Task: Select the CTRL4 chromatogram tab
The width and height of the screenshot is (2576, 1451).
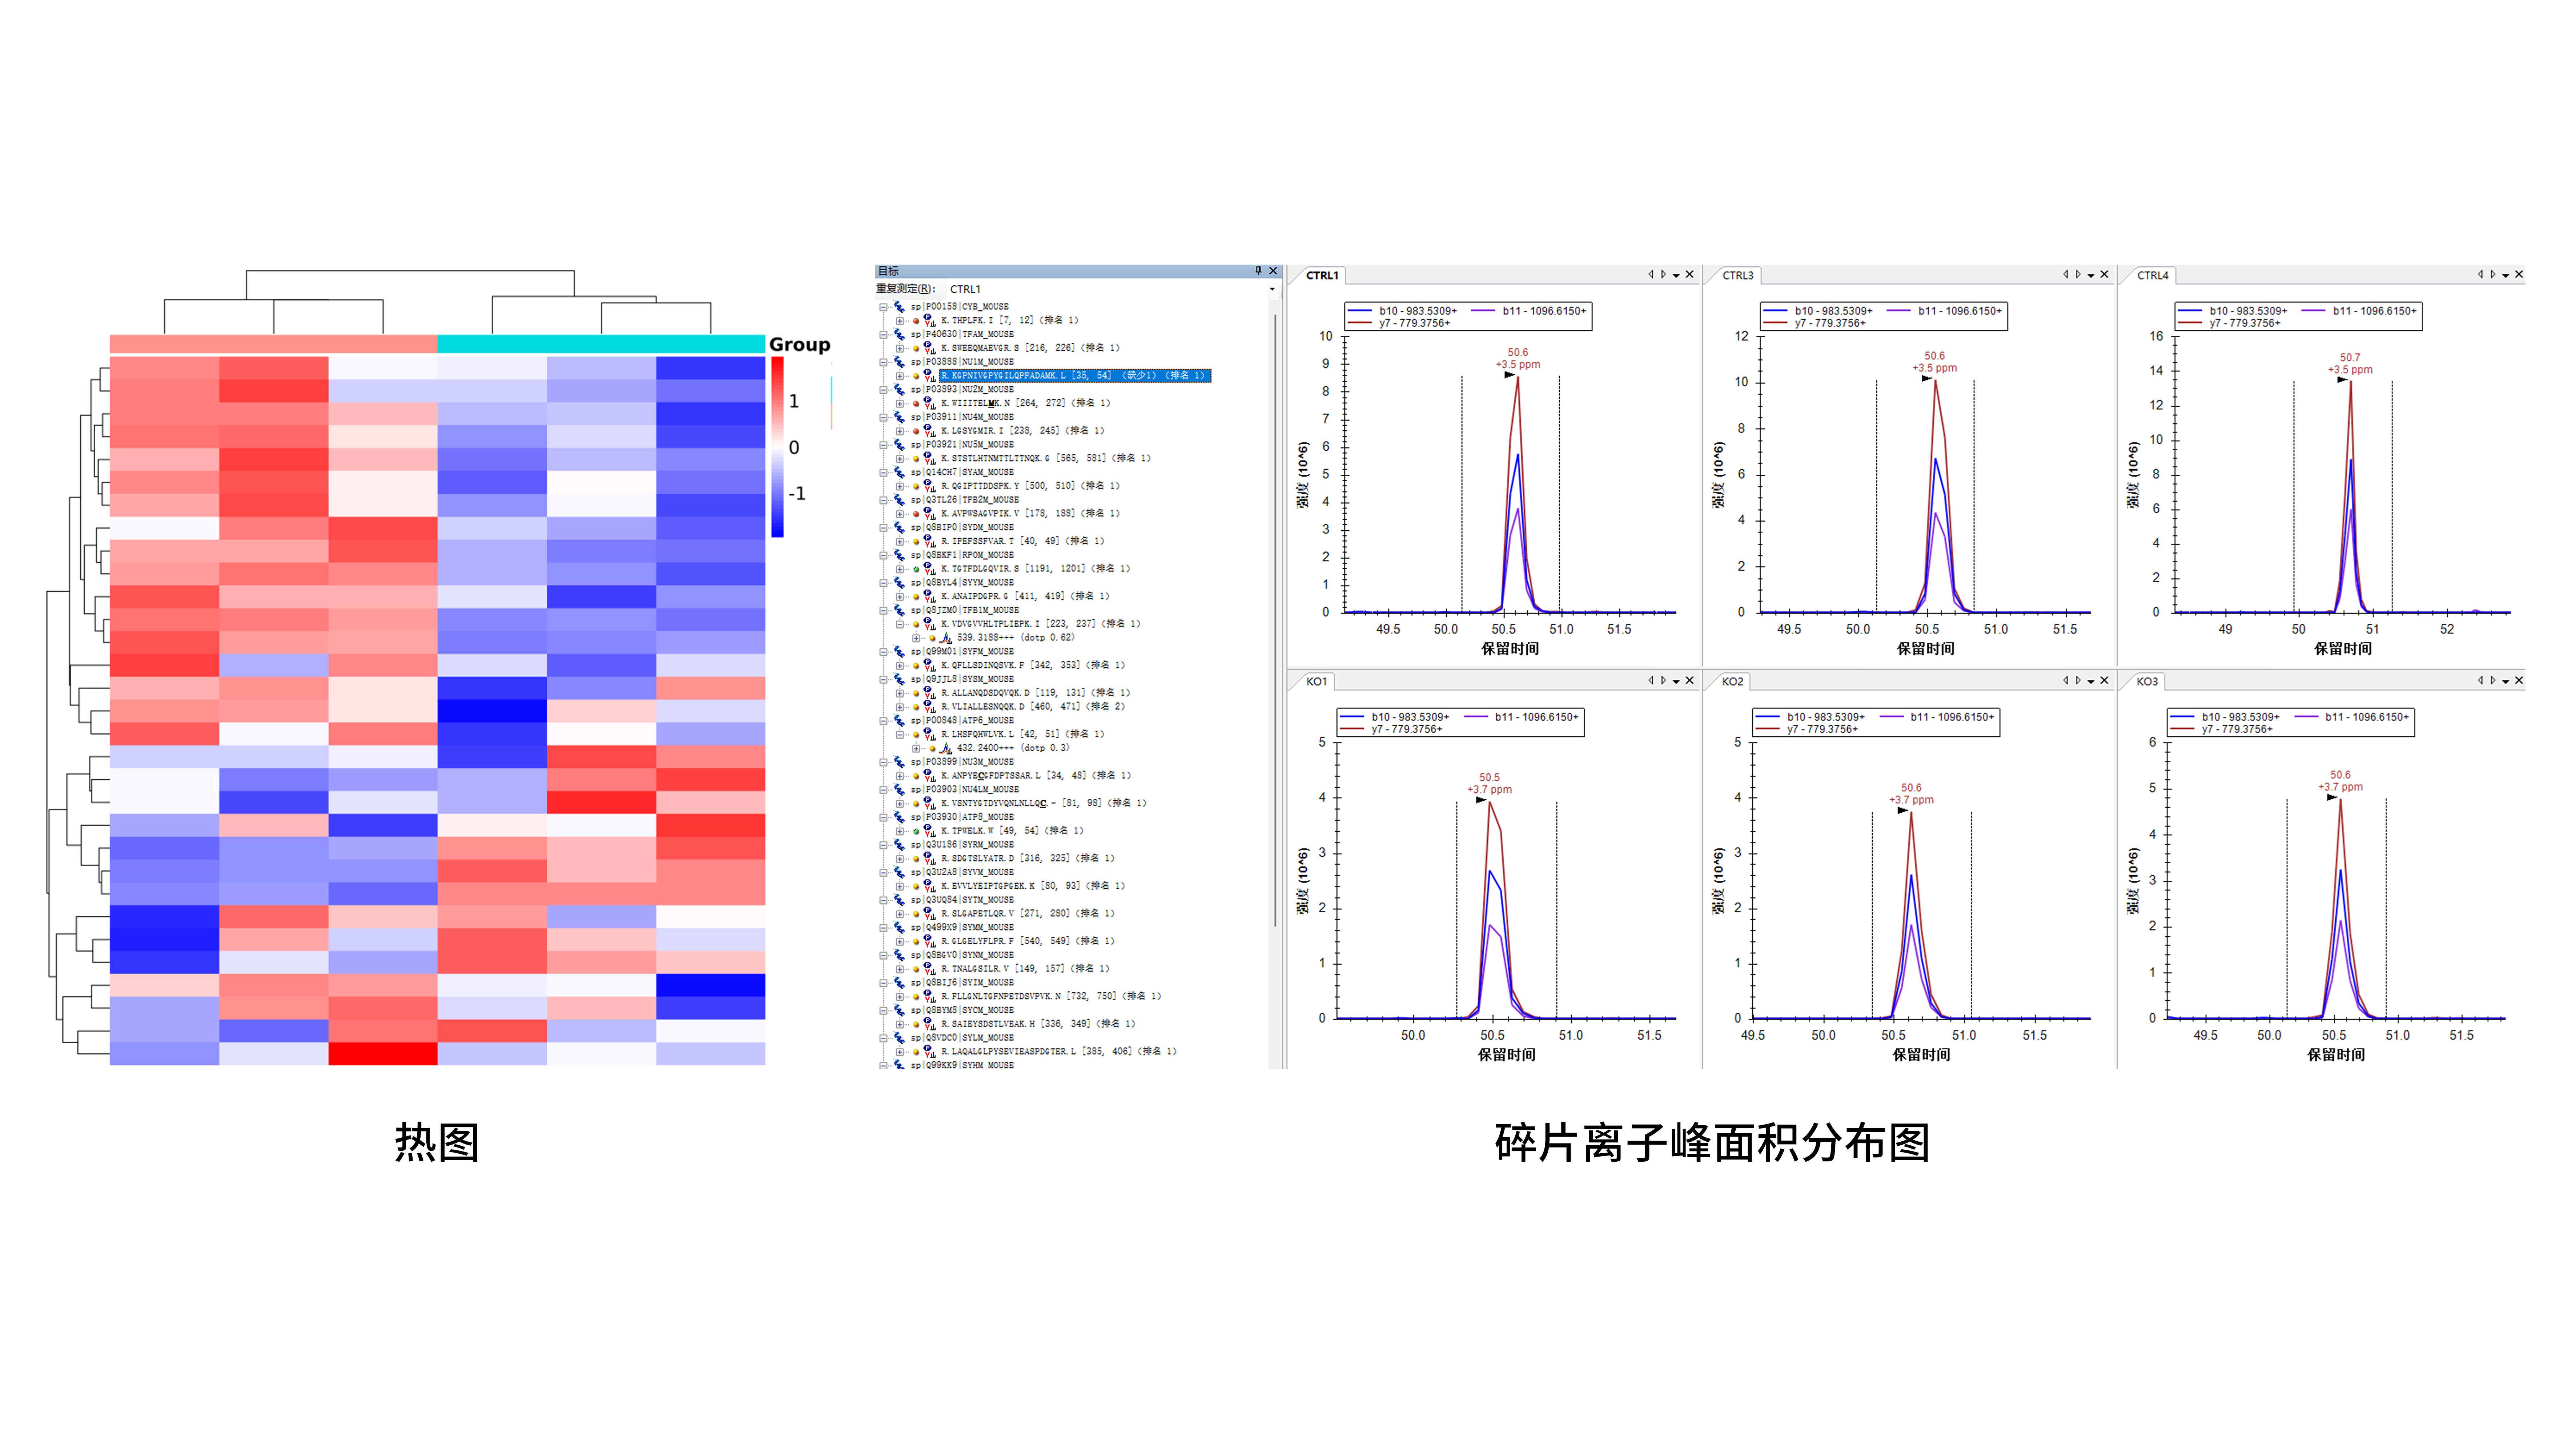Action: click(x=2152, y=275)
